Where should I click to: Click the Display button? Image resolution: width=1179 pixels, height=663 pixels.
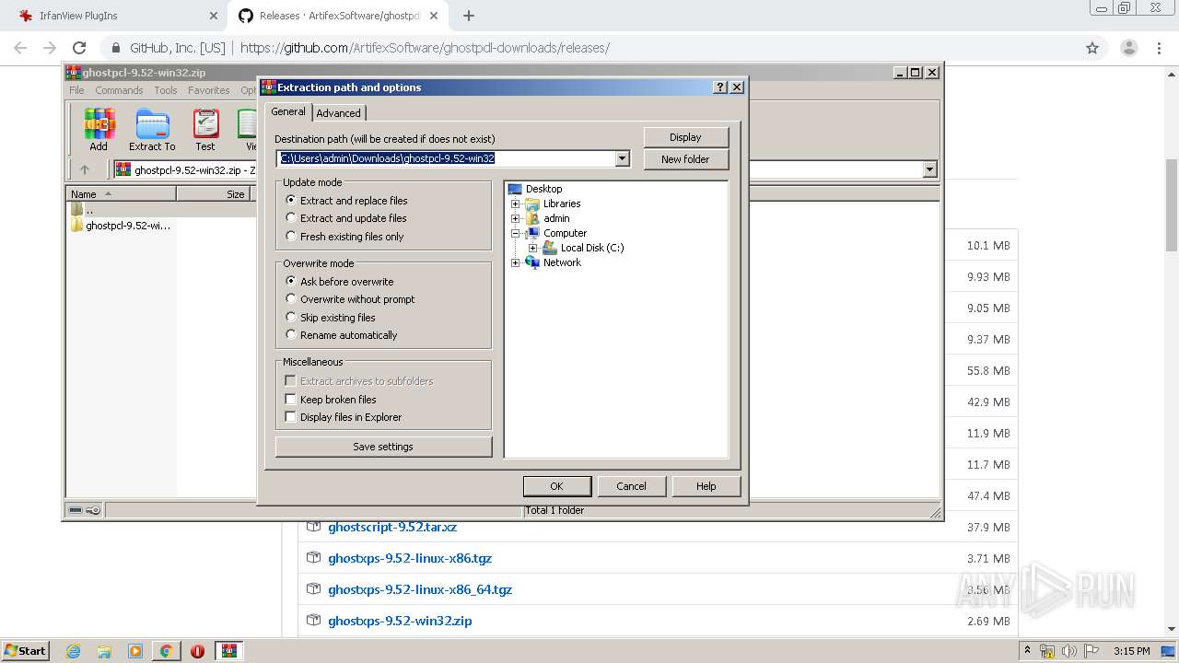pyautogui.click(x=686, y=137)
